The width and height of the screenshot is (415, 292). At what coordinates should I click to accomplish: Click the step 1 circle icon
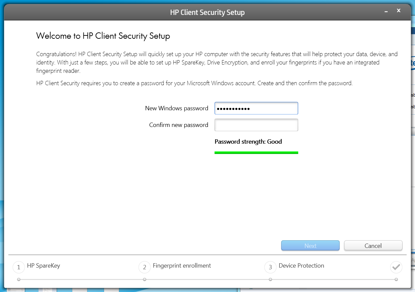19,267
